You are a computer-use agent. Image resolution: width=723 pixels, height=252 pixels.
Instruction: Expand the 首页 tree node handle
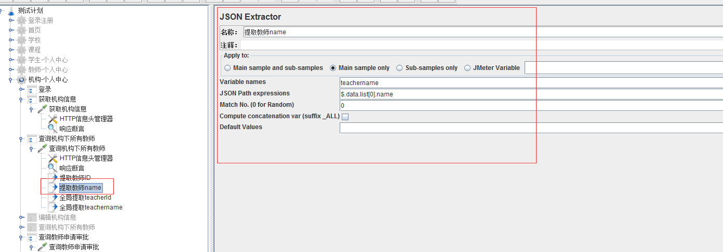pyautogui.click(x=11, y=30)
